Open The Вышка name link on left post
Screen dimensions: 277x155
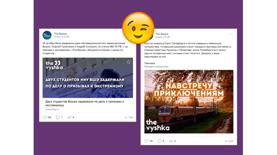(x=60, y=34)
